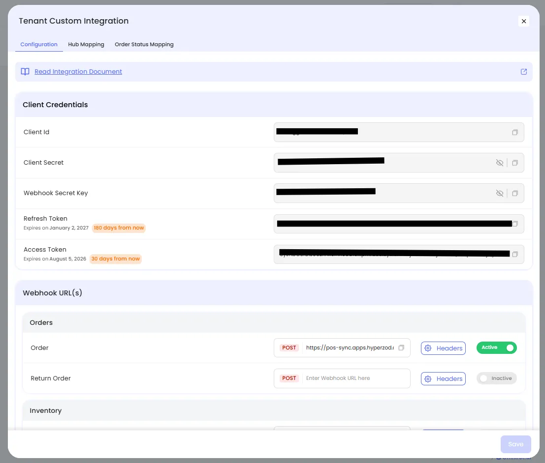Close the Tenant Custom Integration dialog

[523, 21]
